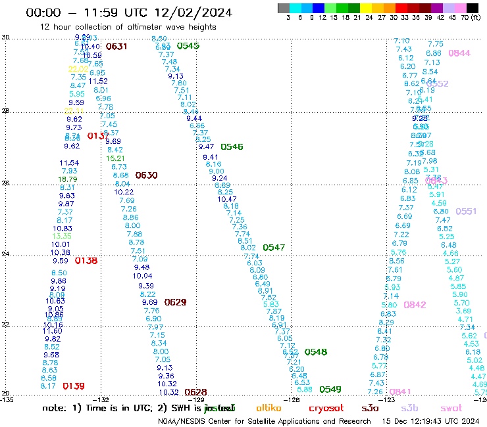
Task: Click the latitude axis label '24'
Action: point(5,254)
